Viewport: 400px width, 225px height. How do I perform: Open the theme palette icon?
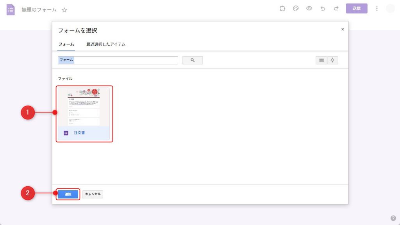point(296,9)
